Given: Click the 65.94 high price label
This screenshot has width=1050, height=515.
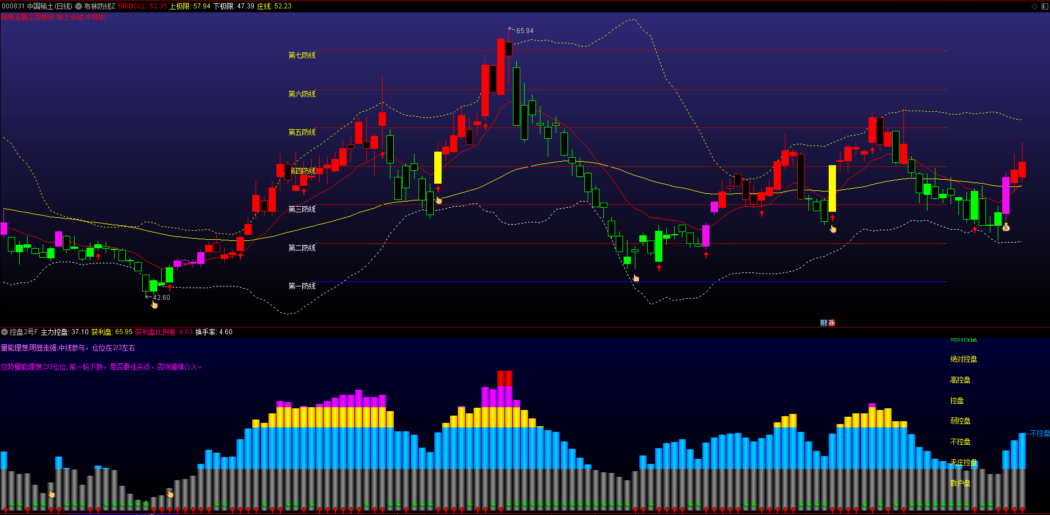Looking at the screenshot, I should pyautogui.click(x=525, y=31).
